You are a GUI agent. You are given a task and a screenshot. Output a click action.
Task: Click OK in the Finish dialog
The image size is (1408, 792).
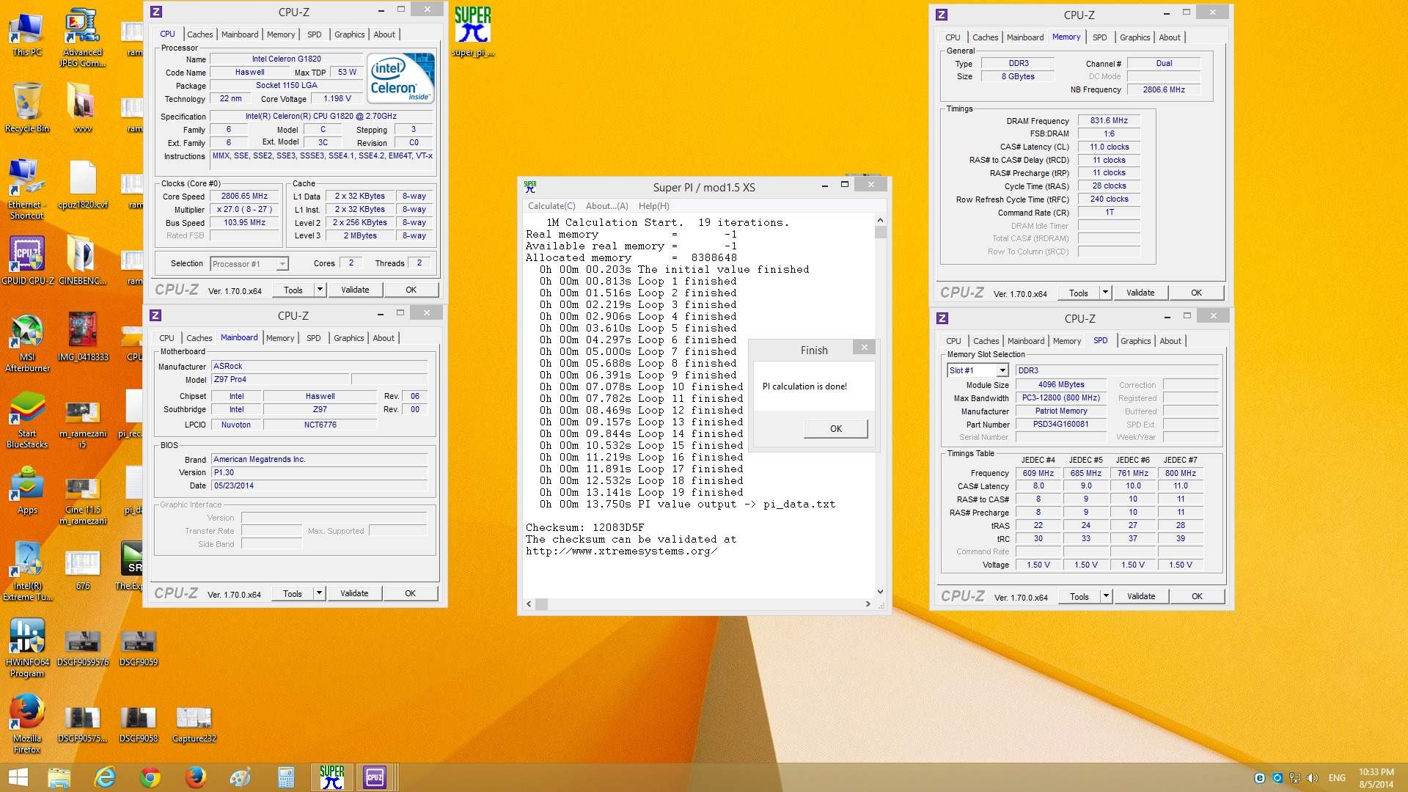(x=836, y=429)
